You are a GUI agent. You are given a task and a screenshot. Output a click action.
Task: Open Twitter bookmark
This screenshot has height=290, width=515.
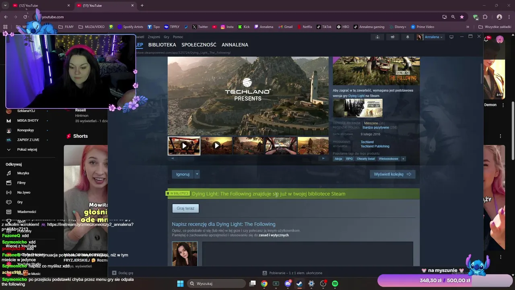pyautogui.click(x=200, y=27)
